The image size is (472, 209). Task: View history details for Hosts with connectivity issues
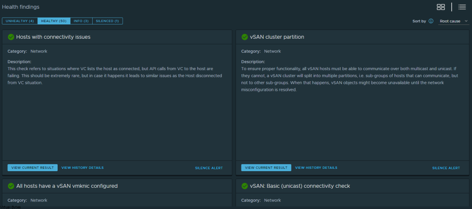click(83, 168)
